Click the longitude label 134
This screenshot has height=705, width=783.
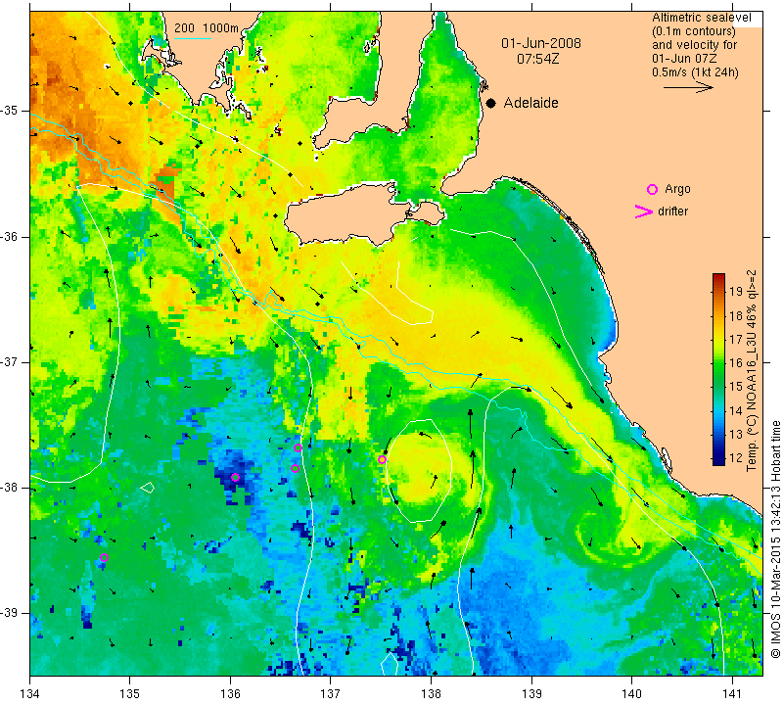[x=30, y=693]
